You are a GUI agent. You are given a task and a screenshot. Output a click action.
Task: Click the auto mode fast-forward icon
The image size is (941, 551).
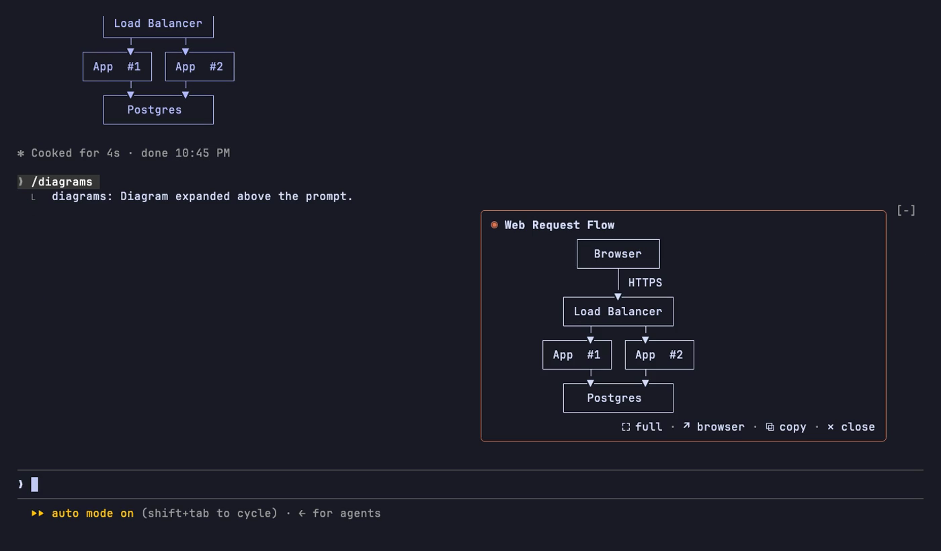tap(38, 513)
